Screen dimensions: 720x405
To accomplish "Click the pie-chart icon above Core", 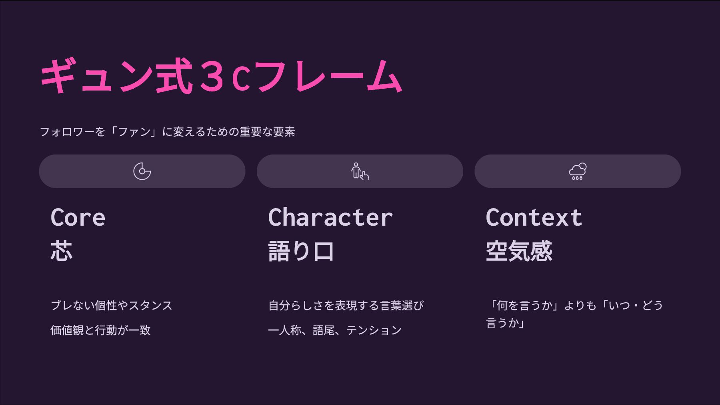I will click(142, 171).
